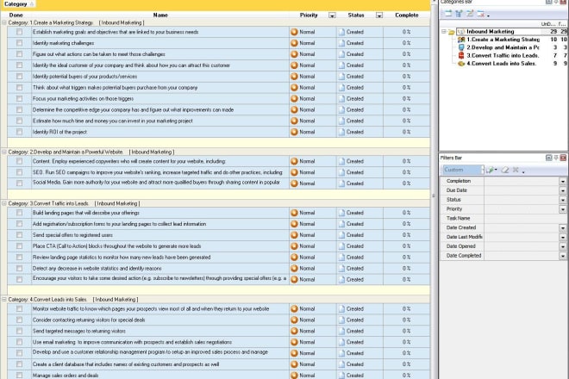
Task: Click the coins icon beside 4.Convert Leads into Sales
Action: [461, 64]
